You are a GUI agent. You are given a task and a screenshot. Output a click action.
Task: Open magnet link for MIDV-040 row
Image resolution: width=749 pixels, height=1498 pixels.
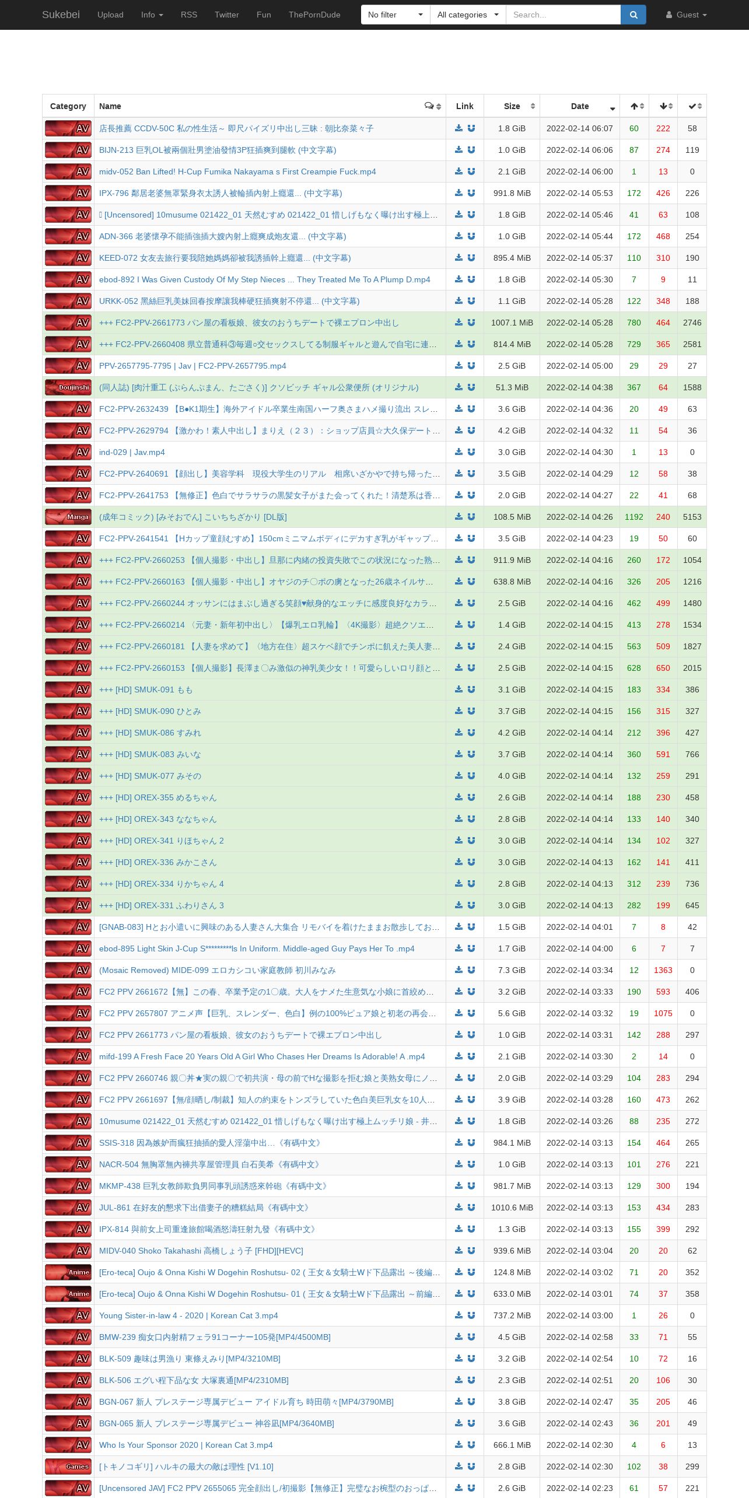pyautogui.click(x=471, y=1251)
